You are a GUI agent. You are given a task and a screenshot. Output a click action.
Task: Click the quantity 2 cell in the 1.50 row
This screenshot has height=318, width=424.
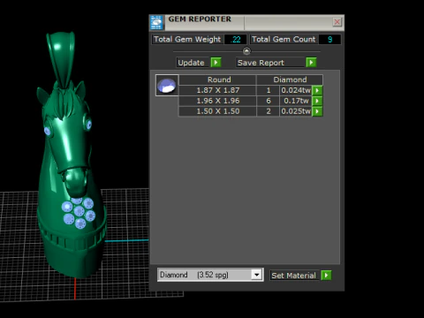[x=269, y=111]
